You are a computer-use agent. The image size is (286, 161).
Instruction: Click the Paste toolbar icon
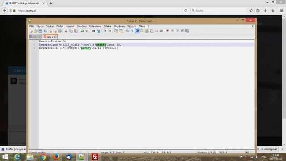click(x=76, y=31)
